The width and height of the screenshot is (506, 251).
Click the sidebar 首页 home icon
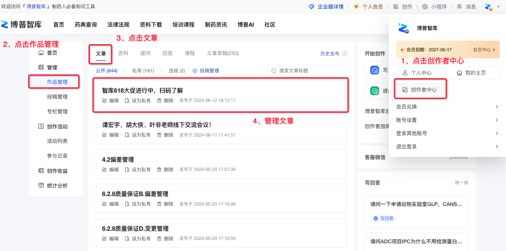coord(41,53)
